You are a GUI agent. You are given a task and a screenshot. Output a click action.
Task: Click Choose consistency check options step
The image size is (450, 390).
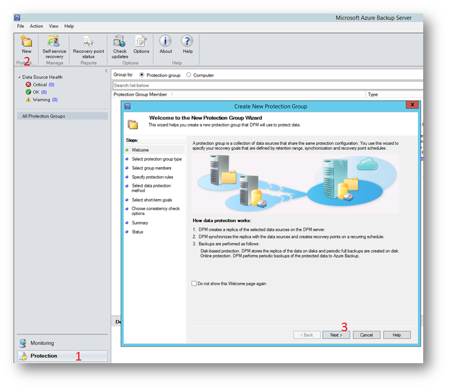[x=156, y=211]
